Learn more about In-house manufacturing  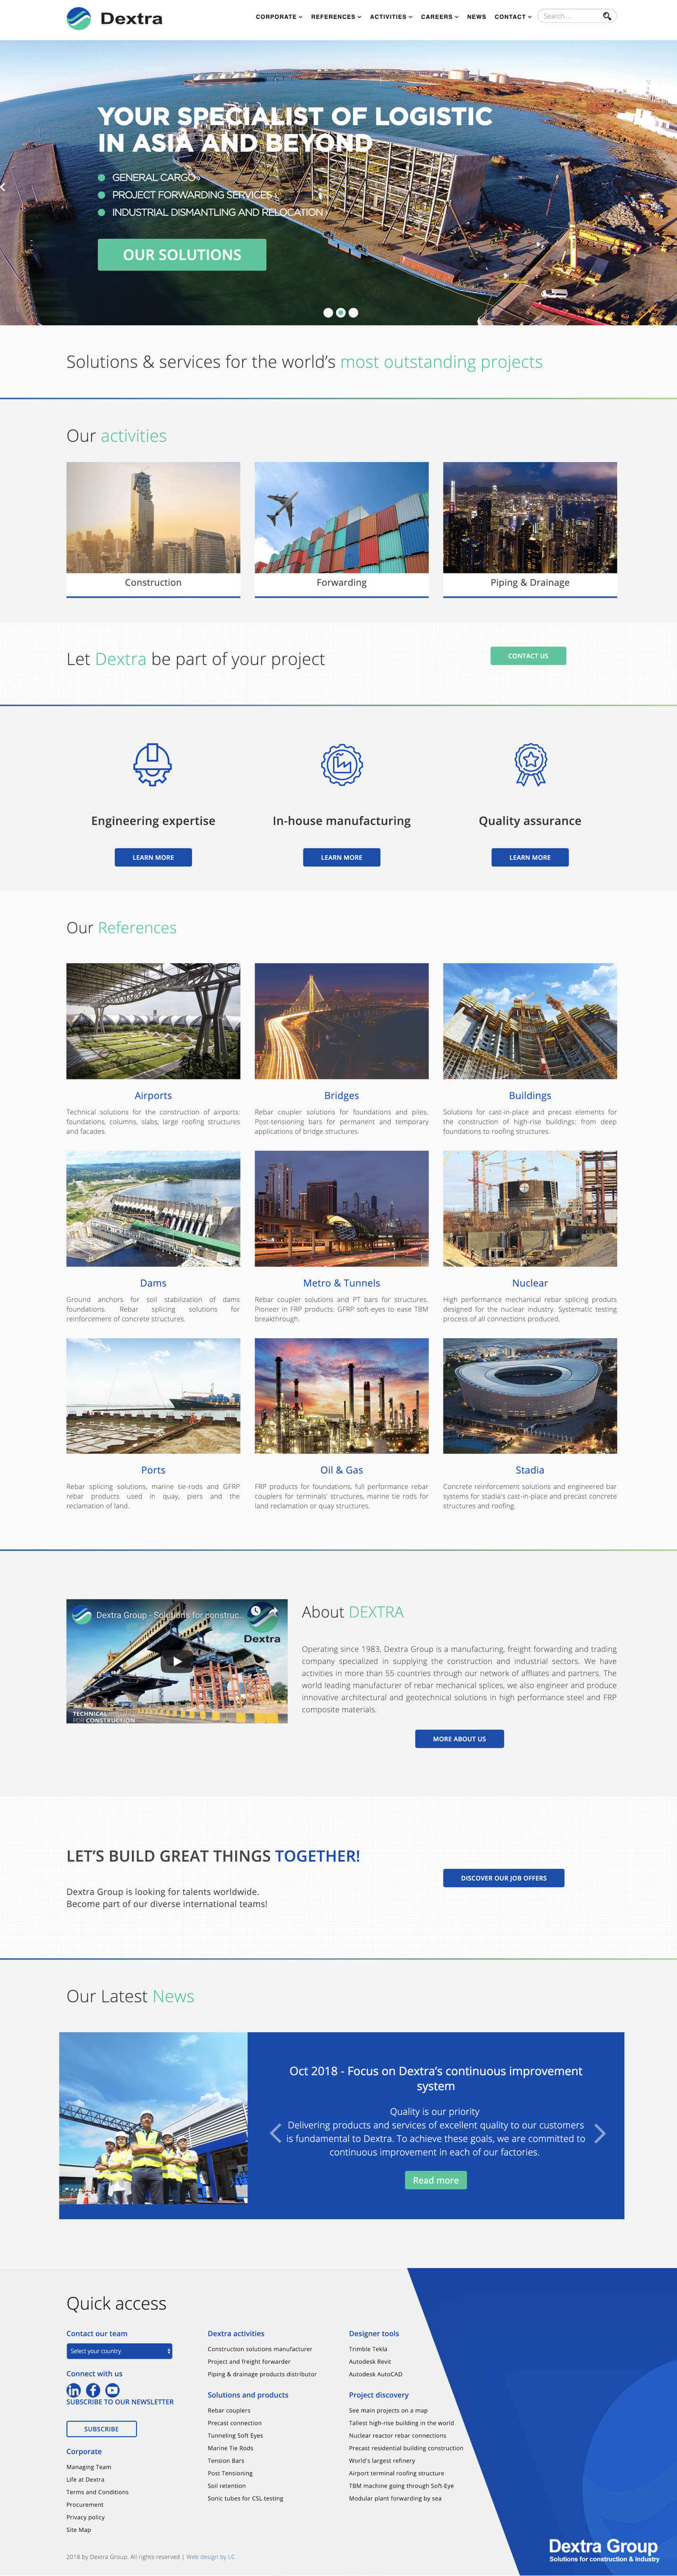pyautogui.click(x=342, y=857)
